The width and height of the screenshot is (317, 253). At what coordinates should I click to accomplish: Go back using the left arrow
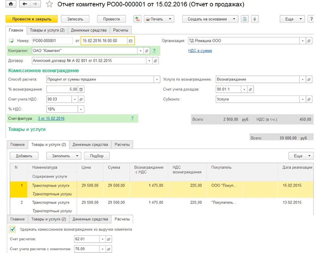pyautogui.click(x=25, y=5)
